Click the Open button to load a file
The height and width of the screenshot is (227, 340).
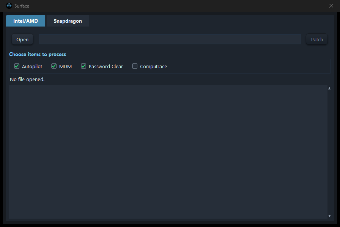coord(22,39)
